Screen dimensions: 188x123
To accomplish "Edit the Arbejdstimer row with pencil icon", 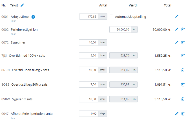I will pos(177,17).
